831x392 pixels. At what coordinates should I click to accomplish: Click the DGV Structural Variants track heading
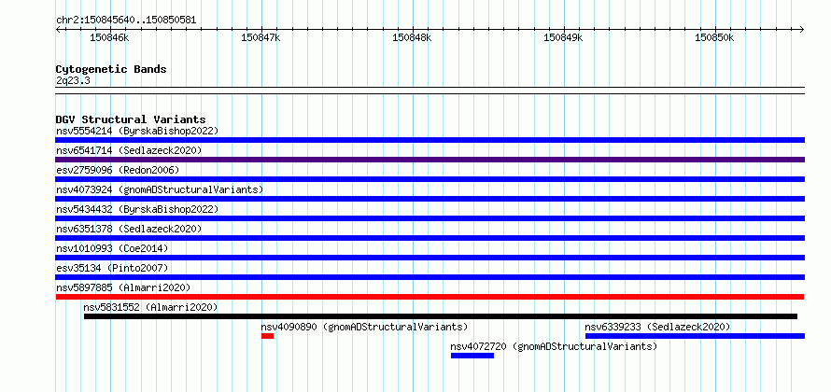click(x=131, y=119)
